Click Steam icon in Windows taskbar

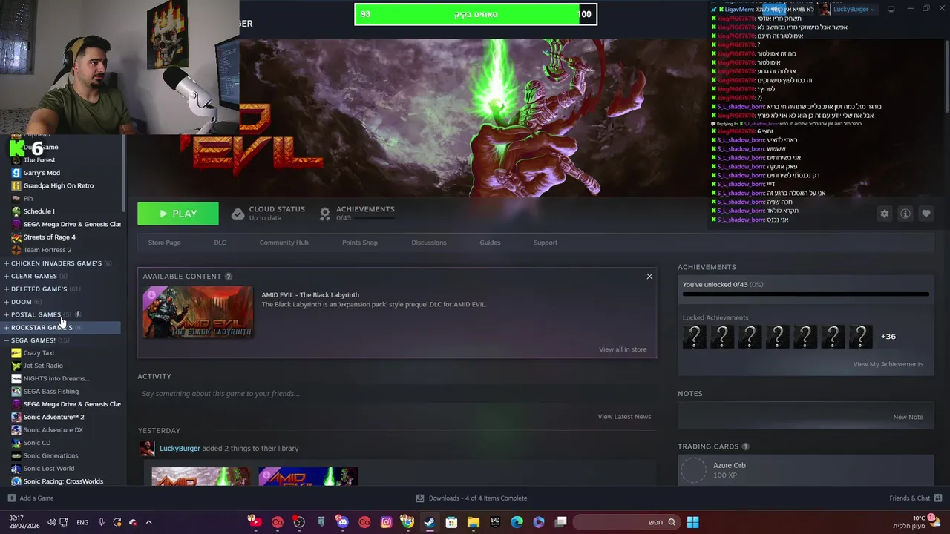(429, 522)
